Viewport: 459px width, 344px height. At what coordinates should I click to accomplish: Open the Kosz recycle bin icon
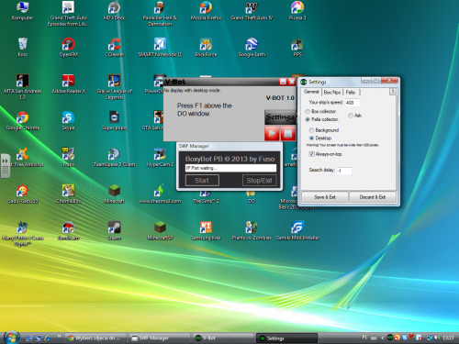coord(23,48)
